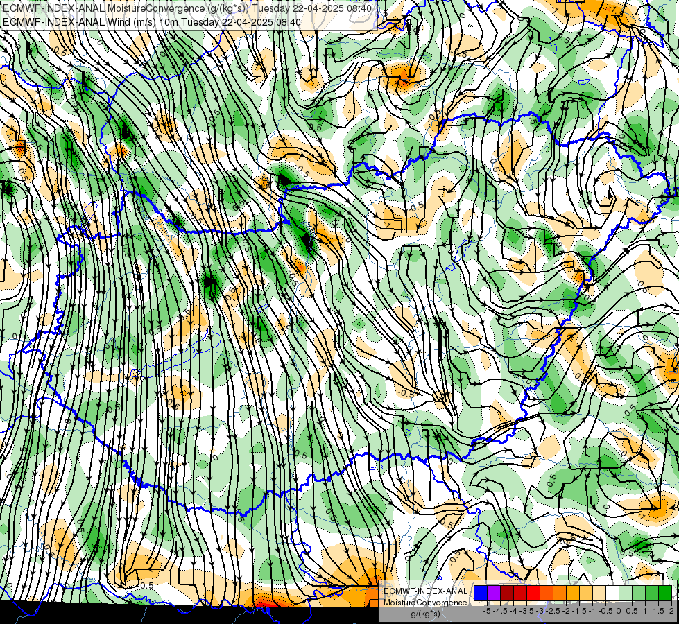Click the medium green swatch between 1 and 1.5
Viewport: 679px width, 624px height.
652,593
